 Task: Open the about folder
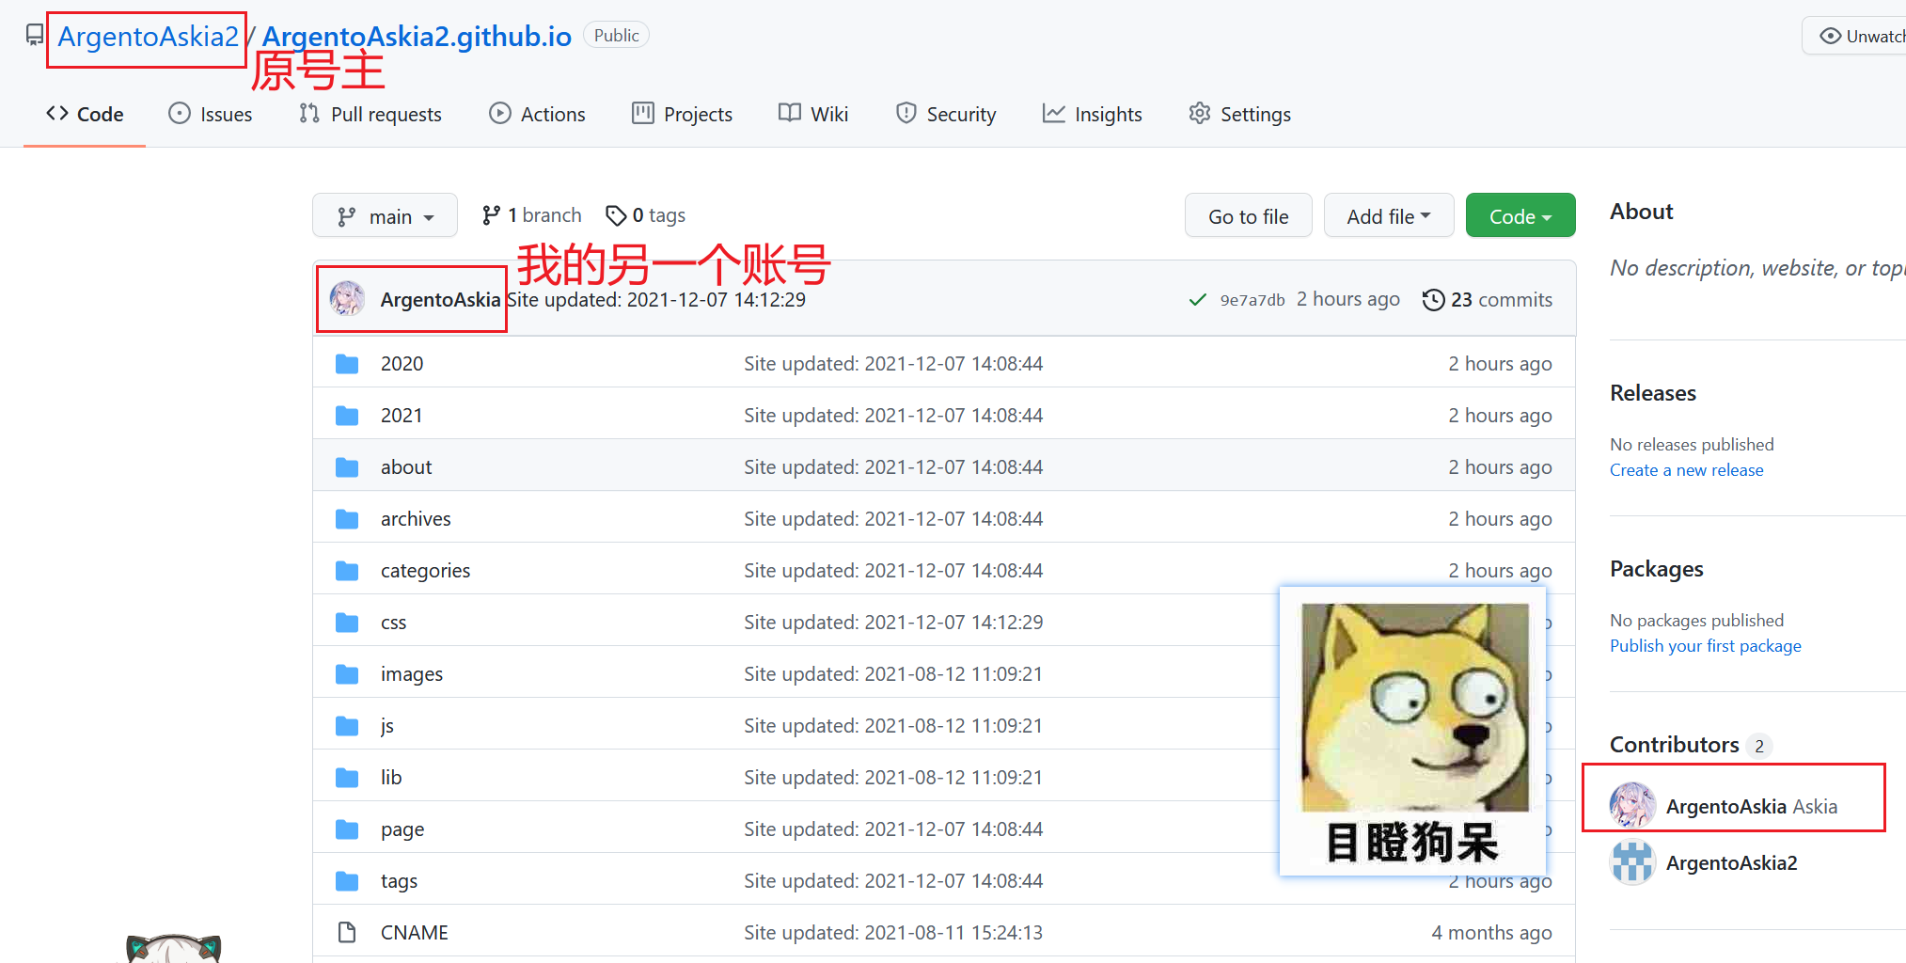pyautogui.click(x=406, y=467)
